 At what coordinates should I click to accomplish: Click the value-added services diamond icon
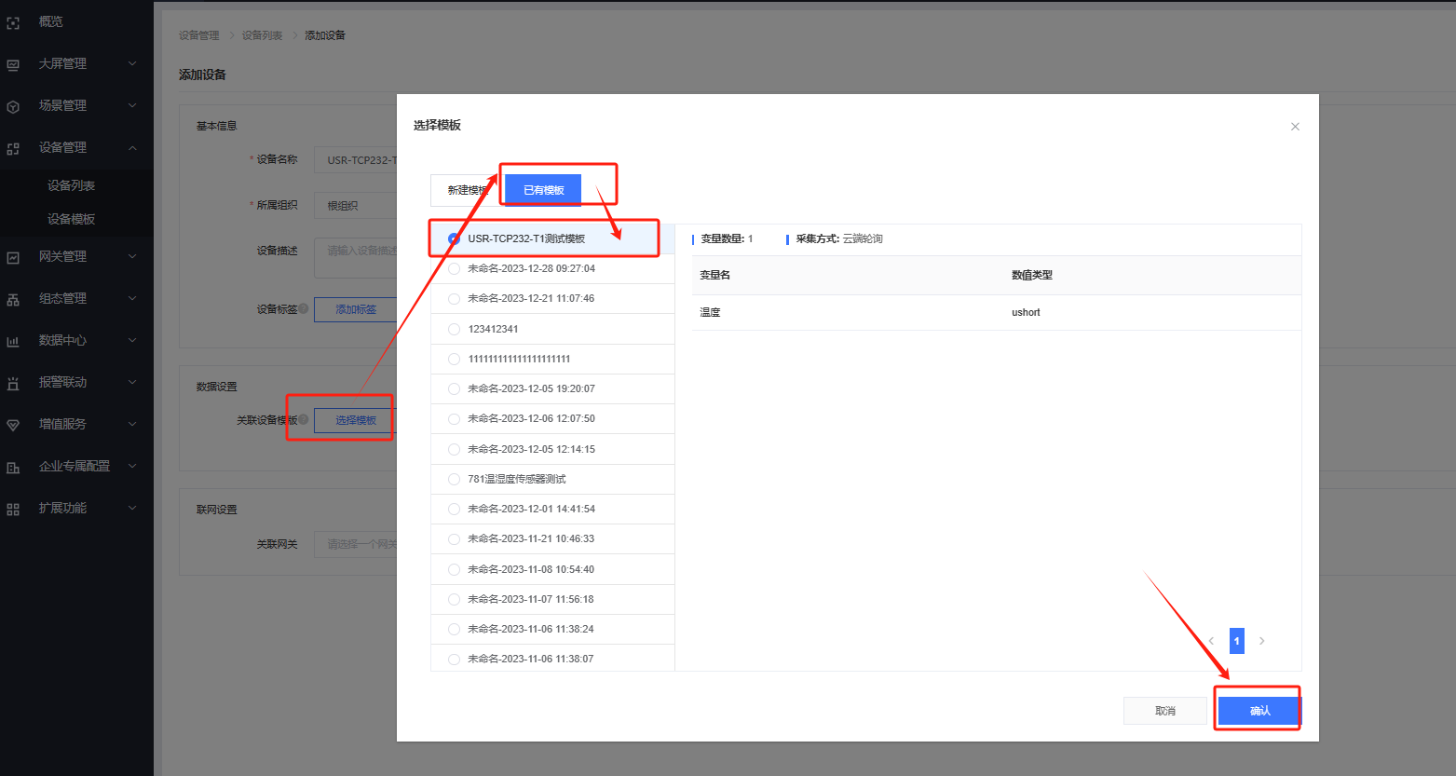[x=13, y=425]
